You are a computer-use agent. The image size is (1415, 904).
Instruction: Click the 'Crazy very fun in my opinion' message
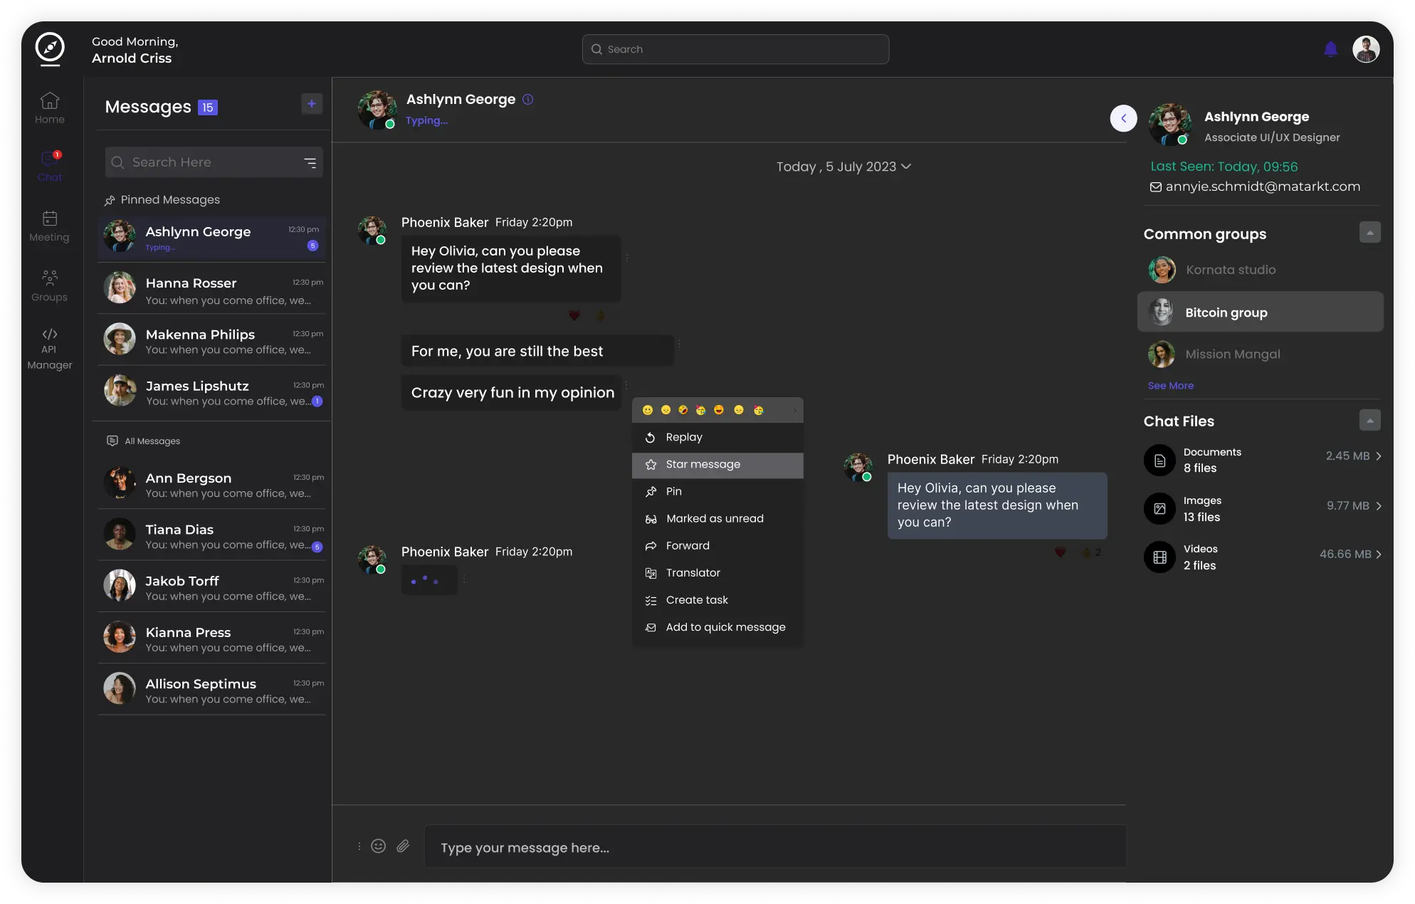point(512,393)
